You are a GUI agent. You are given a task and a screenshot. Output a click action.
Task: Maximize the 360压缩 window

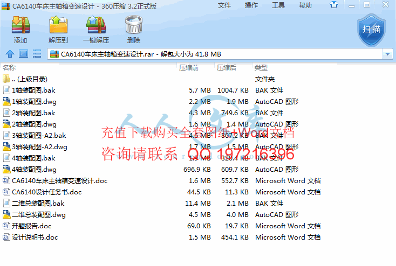(367, 4)
